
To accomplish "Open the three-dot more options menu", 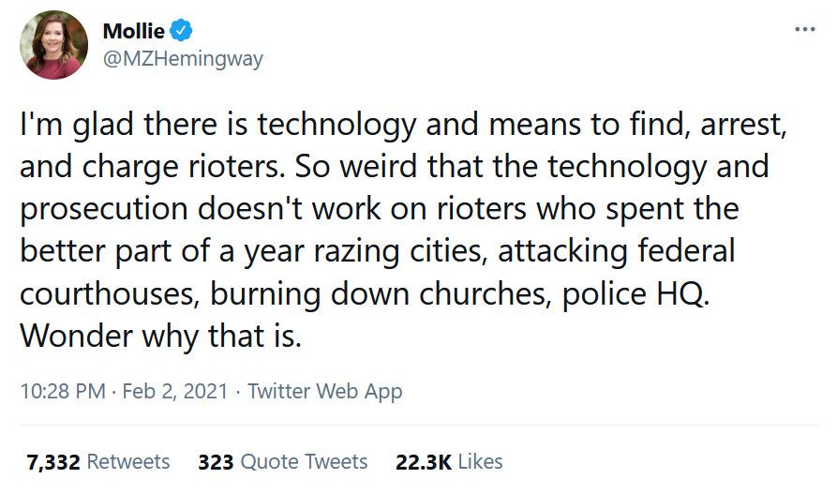I will click(x=804, y=29).
